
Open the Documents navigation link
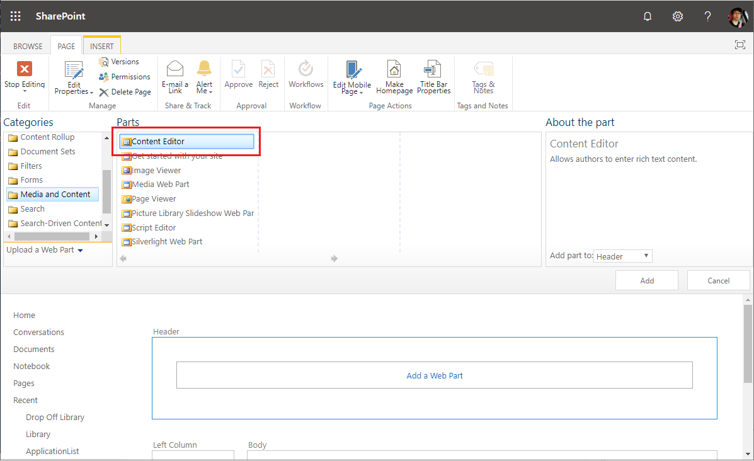(x=33, y=349)
